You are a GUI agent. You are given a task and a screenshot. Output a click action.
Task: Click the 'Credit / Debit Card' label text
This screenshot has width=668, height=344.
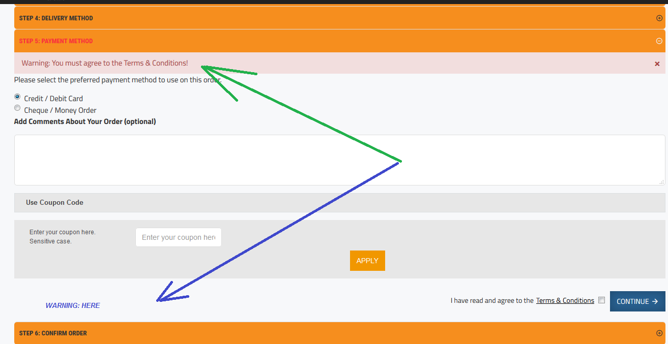[53, 99]
